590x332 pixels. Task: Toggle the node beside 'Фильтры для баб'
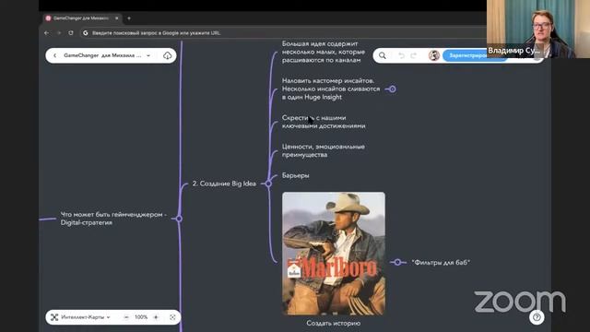[x=397, y=262]
